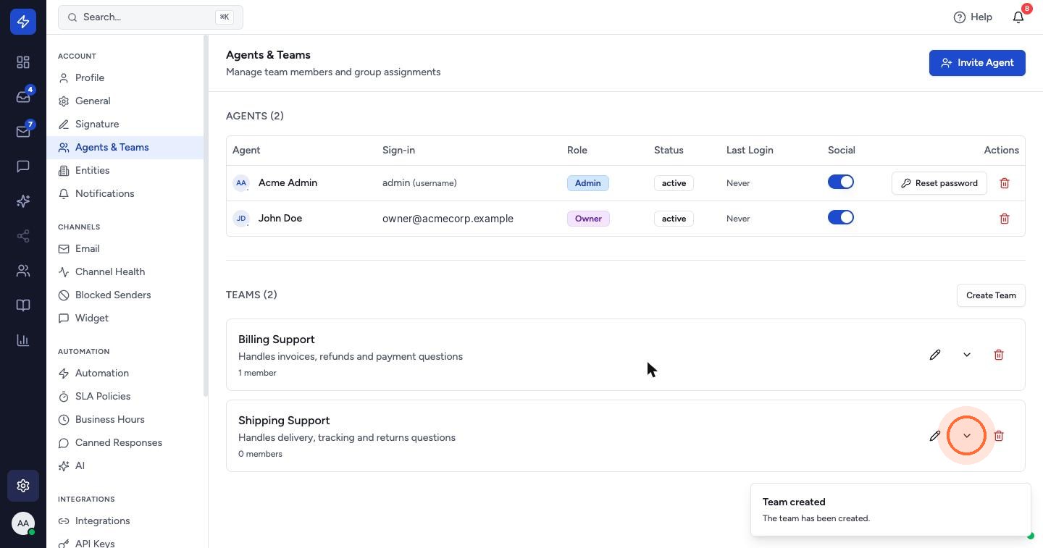Screen dimensions: 1043x548
Task: Select Agents & Teams in sidebar
Action: [x=125, y=147]
